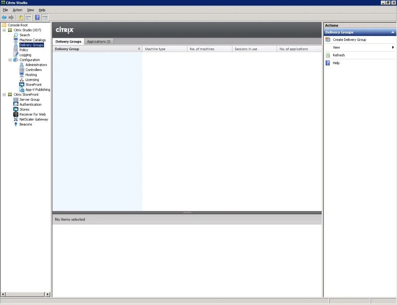
Task: Click the Console Root folder icon
Action: point(4,25)
